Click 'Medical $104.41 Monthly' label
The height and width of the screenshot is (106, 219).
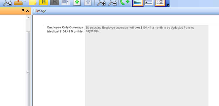(65, 31)
